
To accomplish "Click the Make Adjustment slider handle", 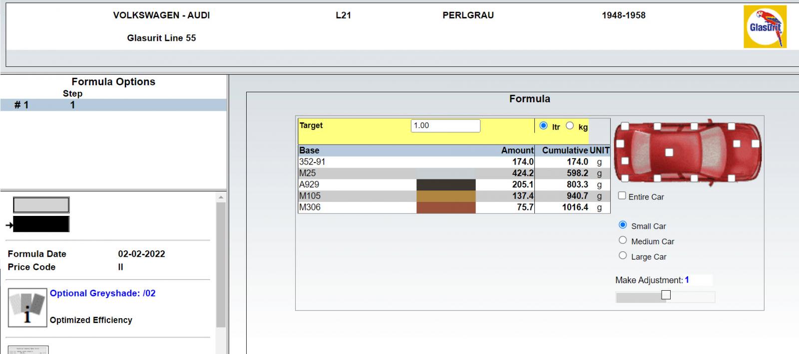I will click(666, 295).
